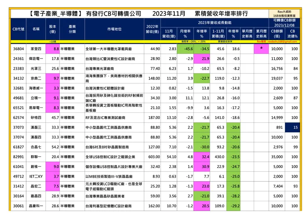Select cumulative growth cell -29.2
The image size is (307, 217).
[x=234, y=206]
